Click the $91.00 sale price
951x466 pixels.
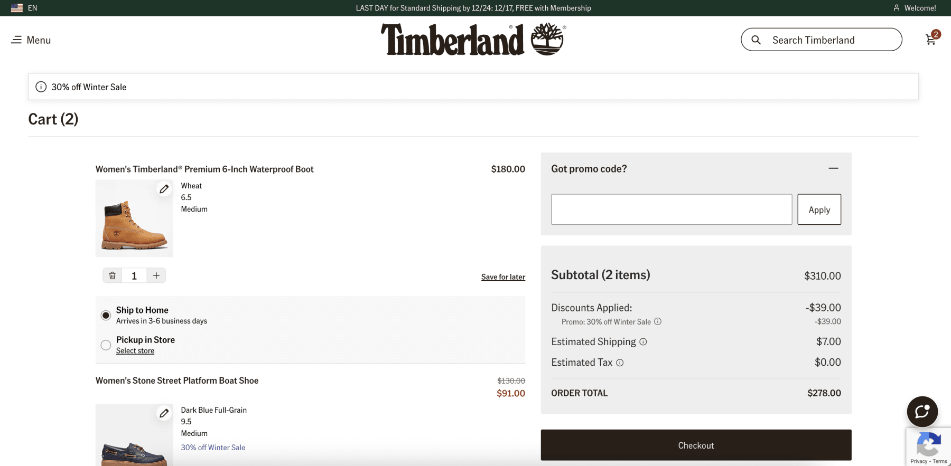(511, 393)
